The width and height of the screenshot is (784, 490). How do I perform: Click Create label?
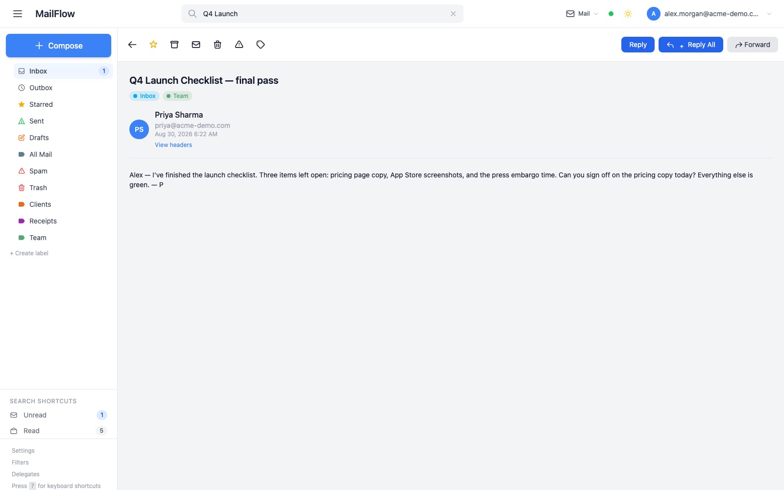pos(29,253)
